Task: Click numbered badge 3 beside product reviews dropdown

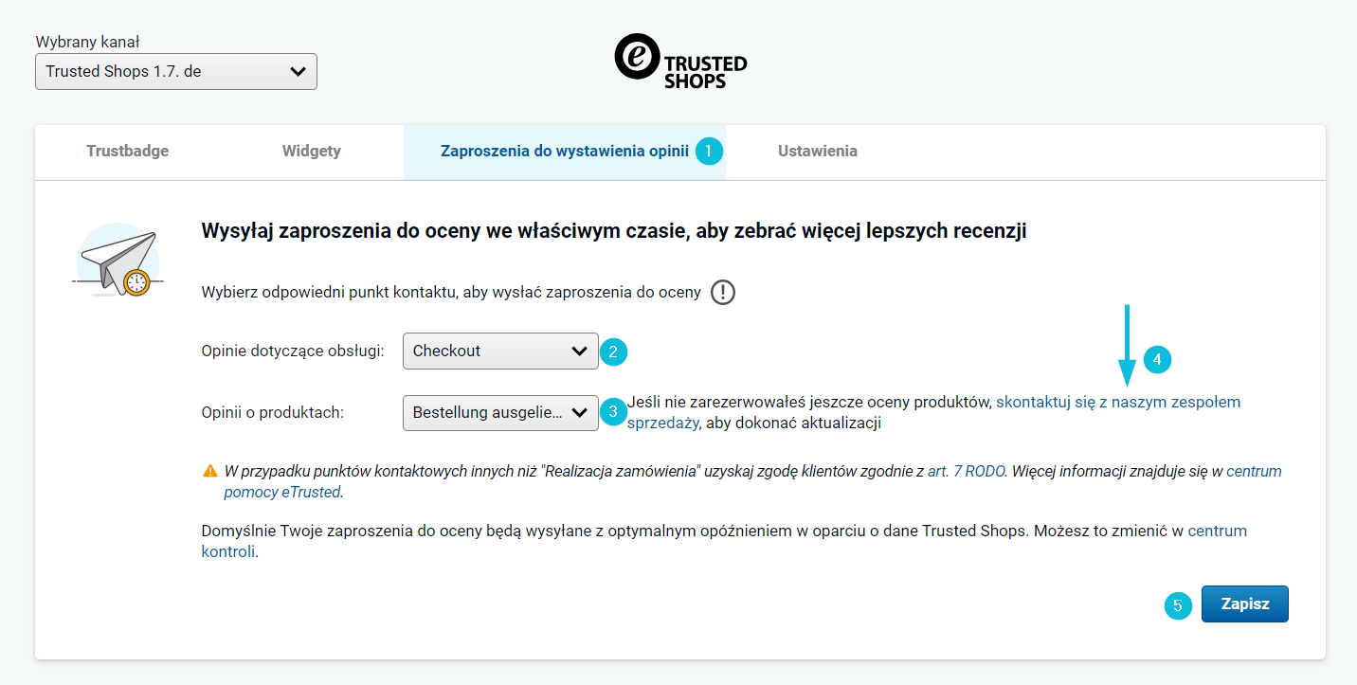Action: (613, 412)
